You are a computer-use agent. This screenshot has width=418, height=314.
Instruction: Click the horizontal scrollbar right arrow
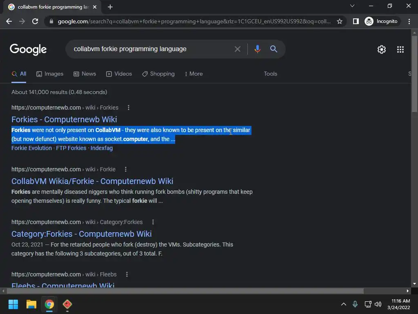click(x=408, y=291)
